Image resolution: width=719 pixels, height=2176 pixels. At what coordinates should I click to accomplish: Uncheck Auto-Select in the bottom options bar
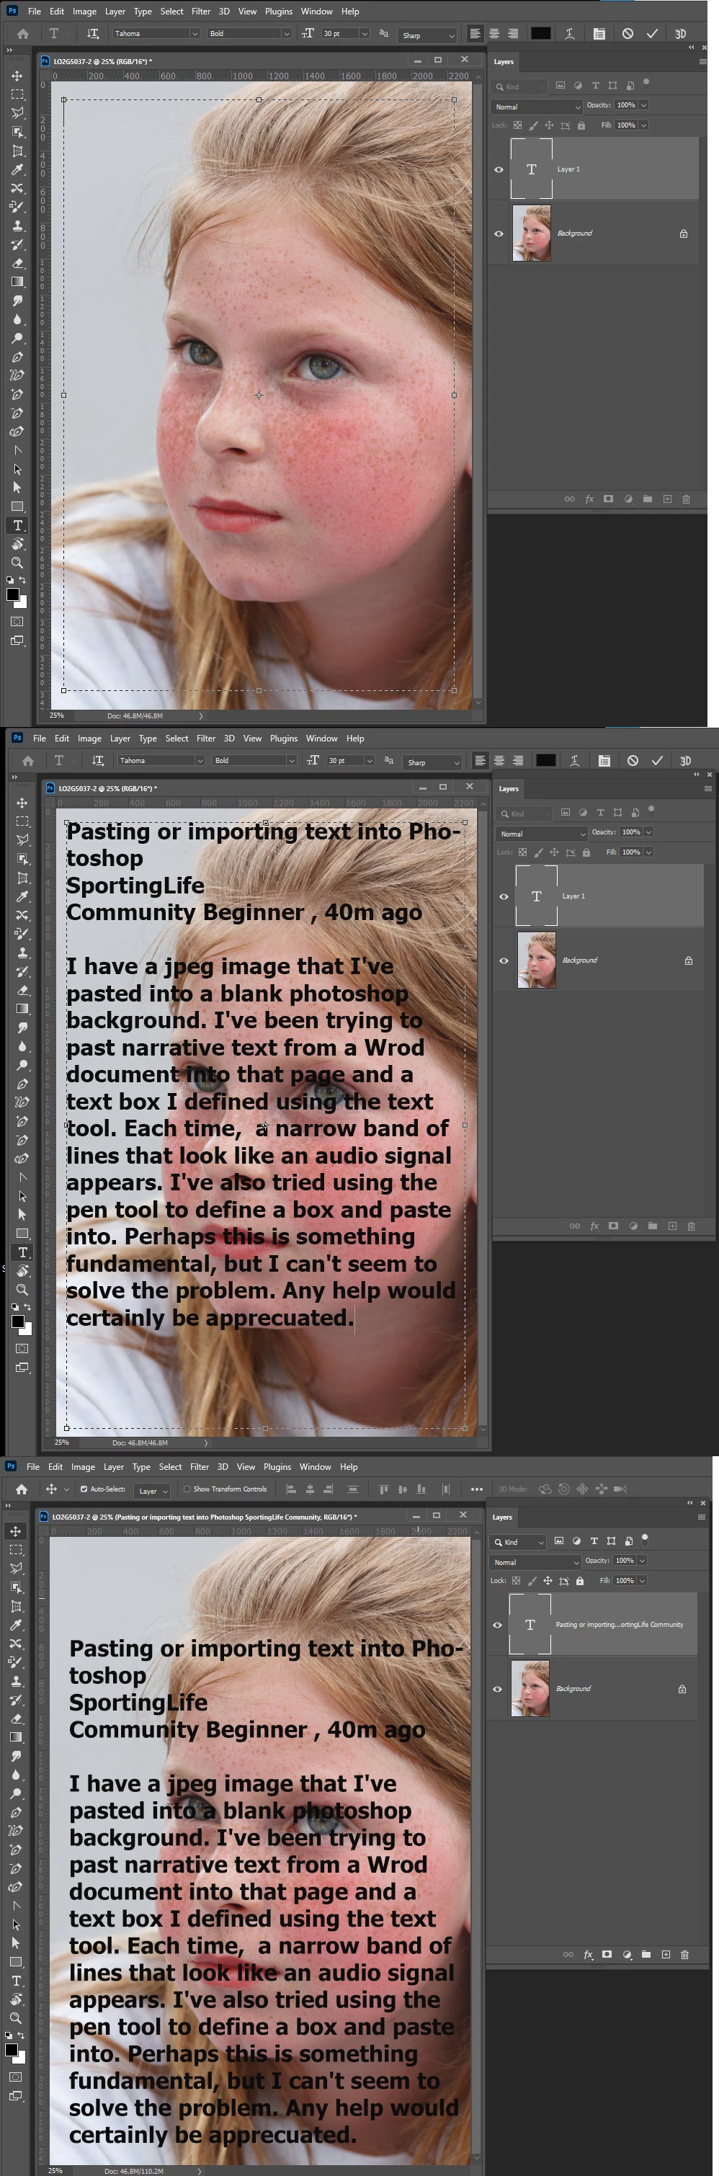coord(84,1489)
